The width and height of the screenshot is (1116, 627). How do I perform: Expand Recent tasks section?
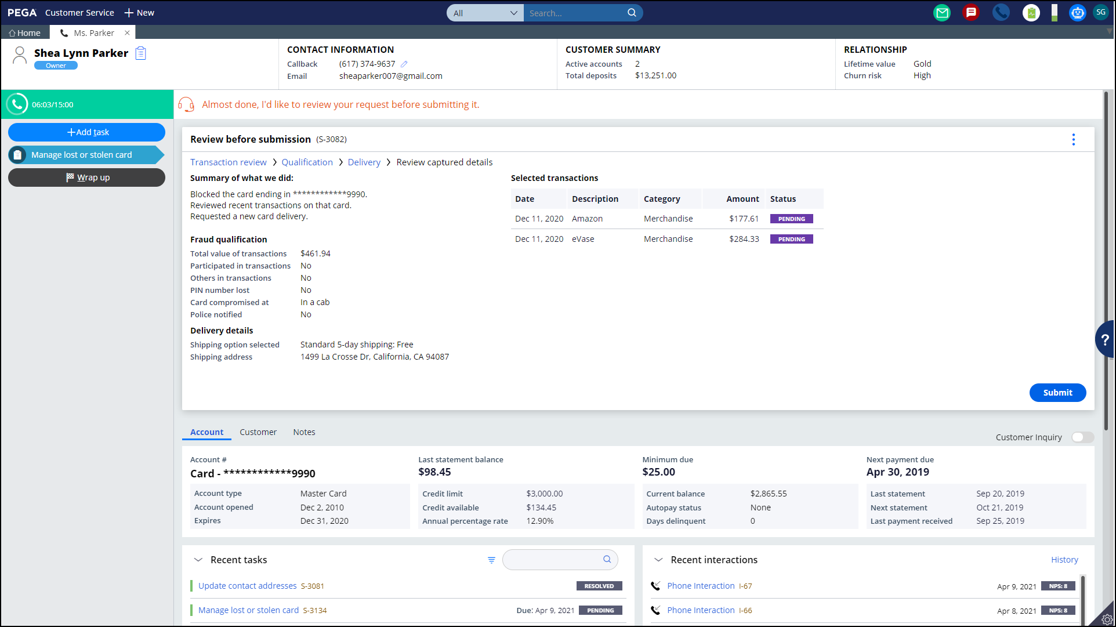tap(198, 560)
